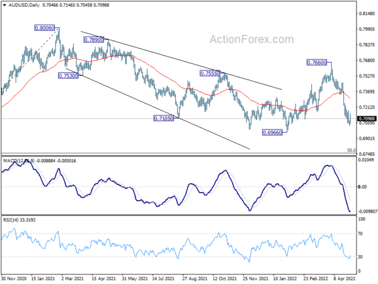
Task: Select the current price marker 0.70988
Action: click(367, 119)
